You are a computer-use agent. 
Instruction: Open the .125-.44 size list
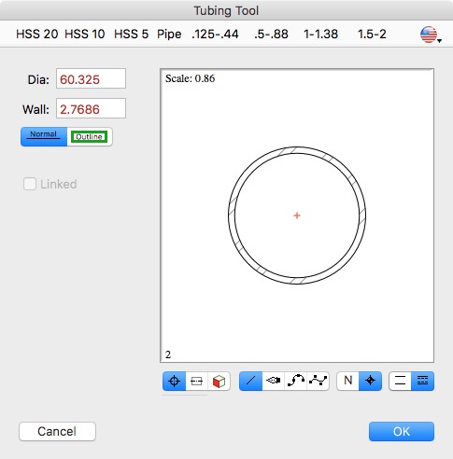pyautogui.click(x=215, y=35)
